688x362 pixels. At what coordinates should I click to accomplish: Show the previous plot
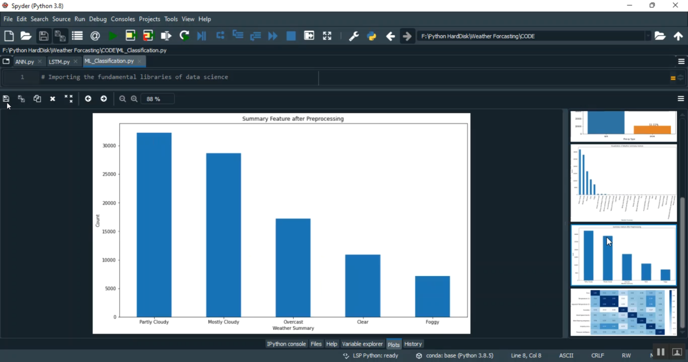click(x=88, y=99)
